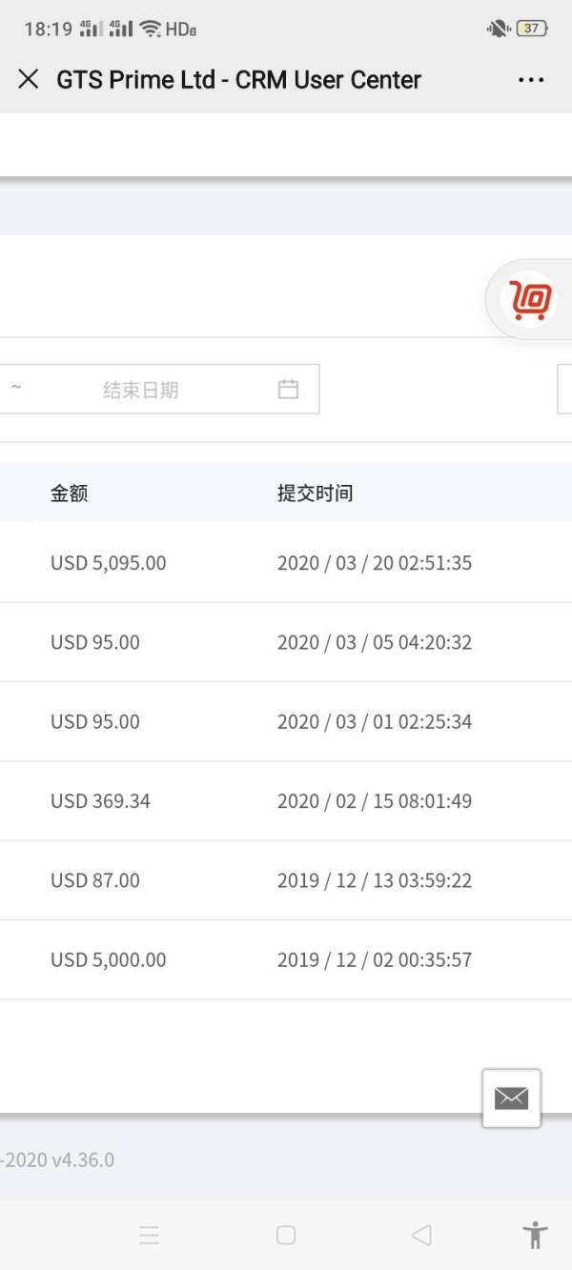Open the calendar date picker icon
The width and height of the screenshot is (572, 1270).
click(x=288, y=389)
